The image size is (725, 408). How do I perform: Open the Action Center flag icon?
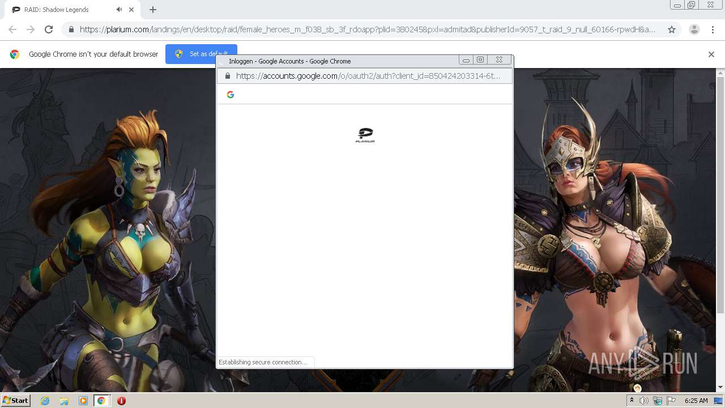[671, 401]
